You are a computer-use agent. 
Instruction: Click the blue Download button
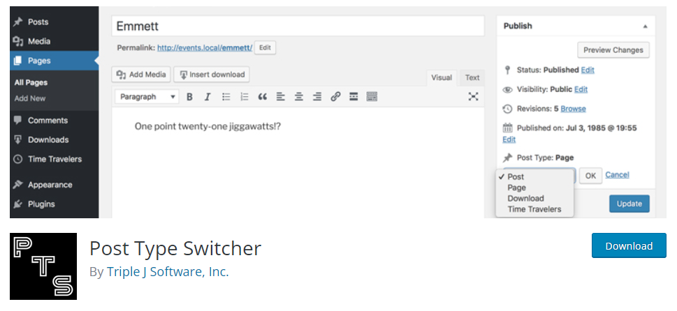(x=629, y=246)
